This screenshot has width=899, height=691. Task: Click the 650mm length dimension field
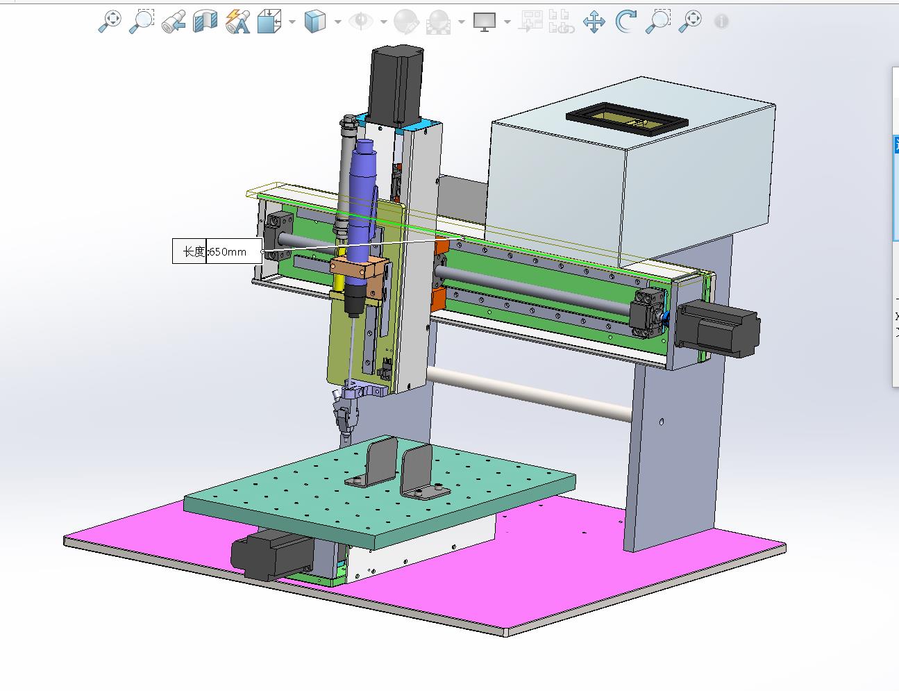(235, 251)
